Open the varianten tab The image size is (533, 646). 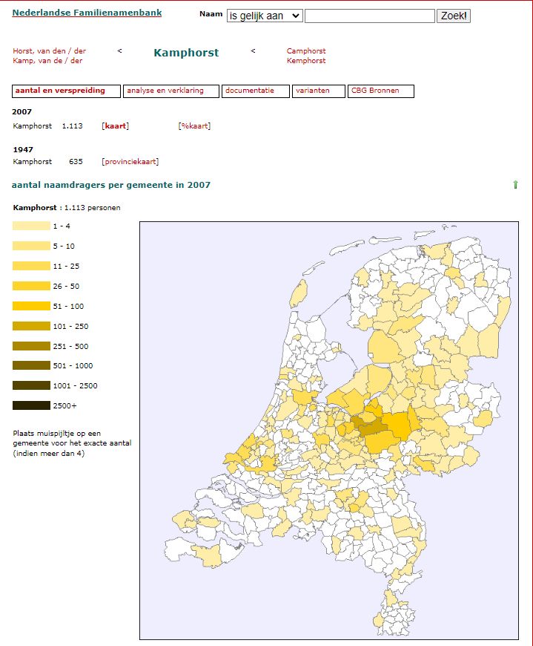point(318,91)
